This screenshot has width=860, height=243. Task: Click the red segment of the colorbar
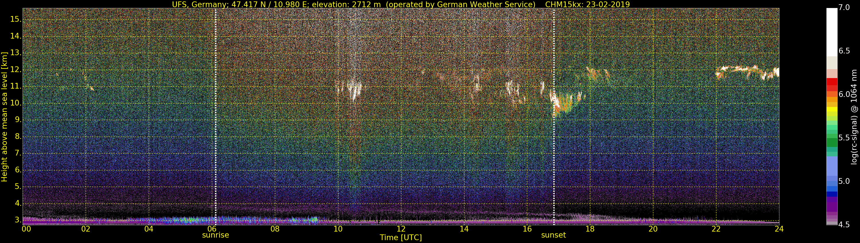tap(832, 82)
